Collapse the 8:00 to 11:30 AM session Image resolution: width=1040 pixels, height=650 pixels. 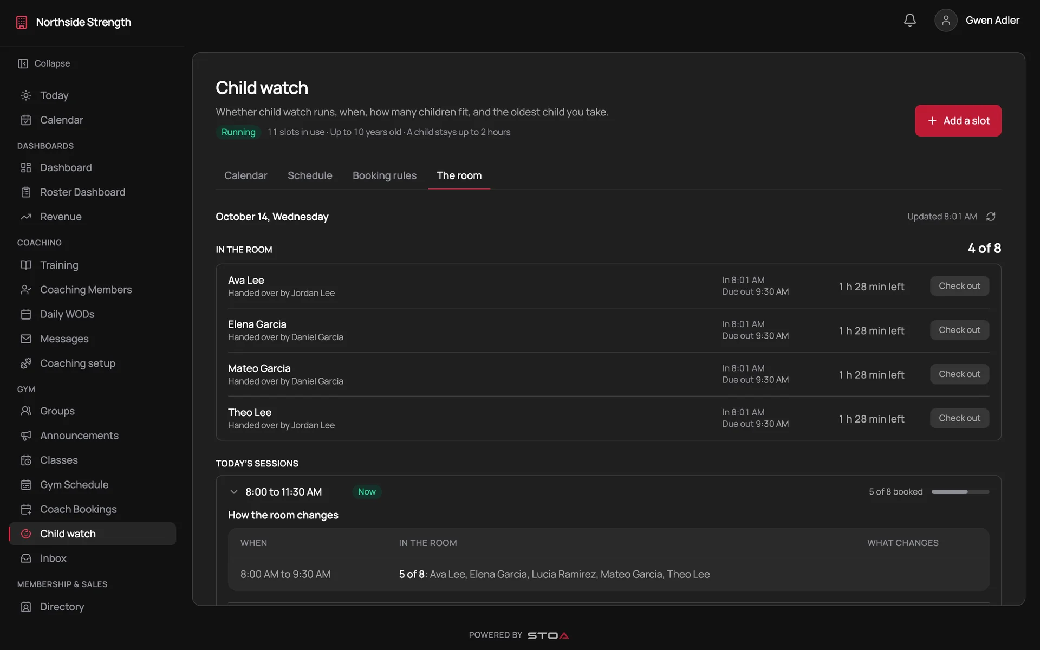coord(234,492)
